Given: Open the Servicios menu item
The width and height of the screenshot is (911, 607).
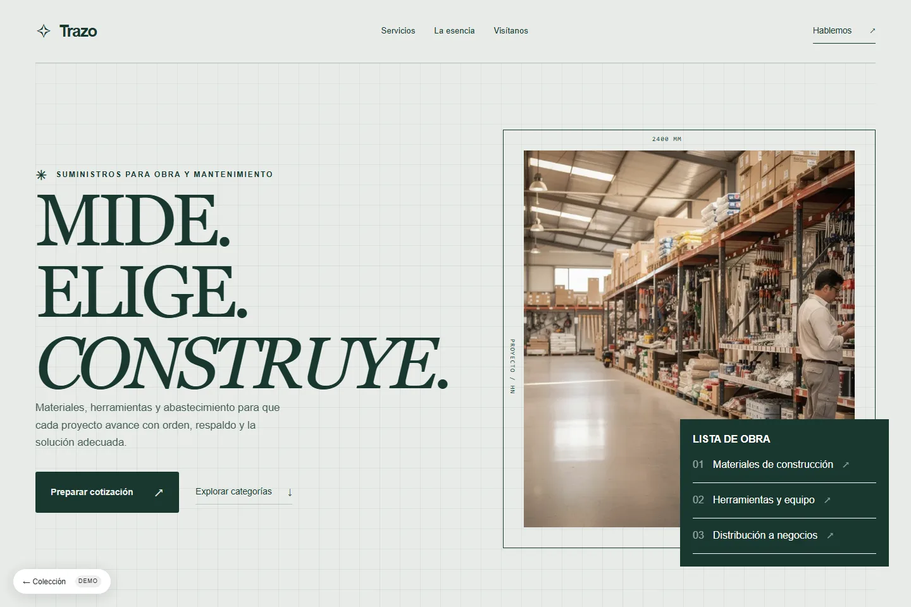Looking at the screenshot, I should (x=398, y=30).
